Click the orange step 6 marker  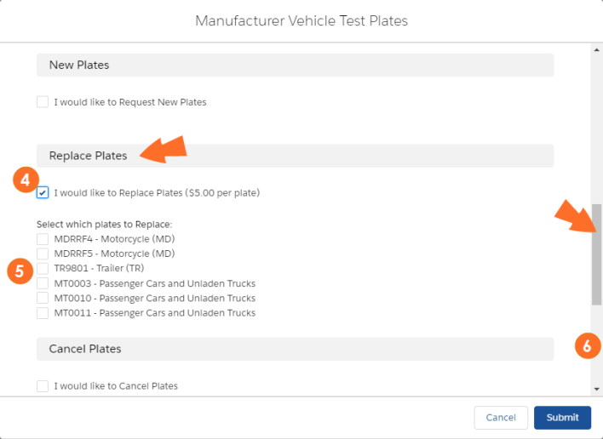(x=588, y=346)
